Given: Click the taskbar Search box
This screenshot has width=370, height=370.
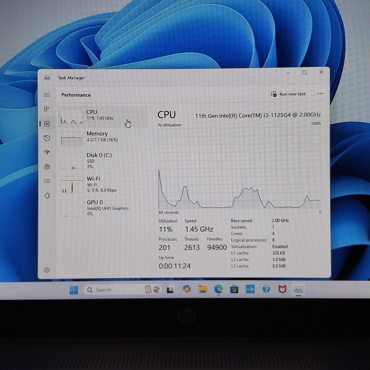Looking at the screenshot, I should coord(122,290).
